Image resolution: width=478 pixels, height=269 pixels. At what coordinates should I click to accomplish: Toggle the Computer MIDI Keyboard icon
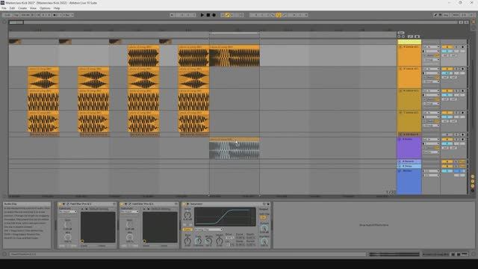coord(441,15)
